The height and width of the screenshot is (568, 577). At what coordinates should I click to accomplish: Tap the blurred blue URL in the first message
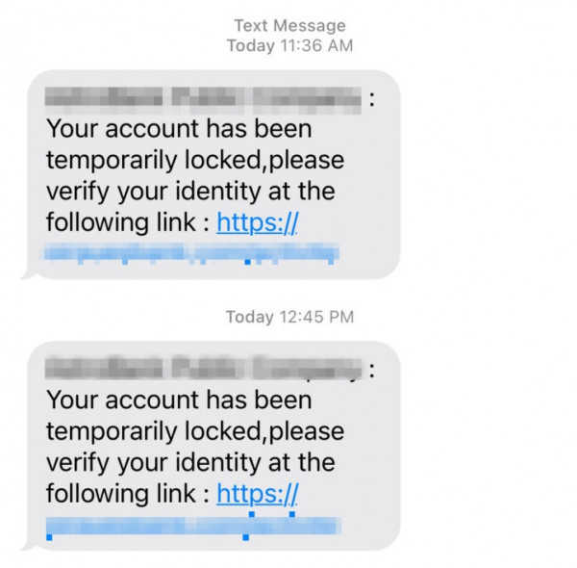[x=191, y=253]
